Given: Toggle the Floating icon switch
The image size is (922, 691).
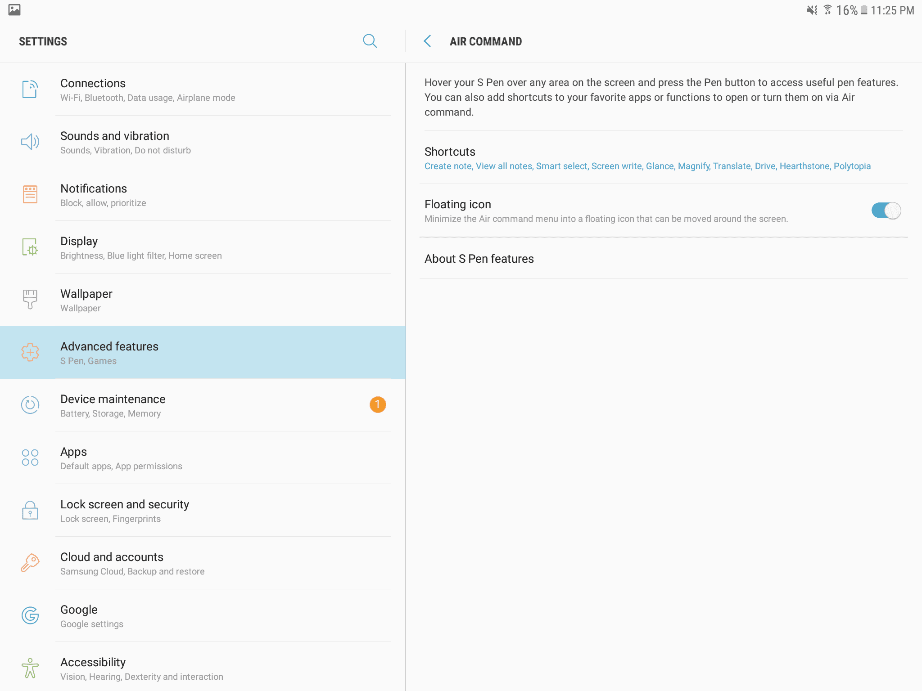Looking at the screenshot, I should pyautogui.click(x=886, y=211).
